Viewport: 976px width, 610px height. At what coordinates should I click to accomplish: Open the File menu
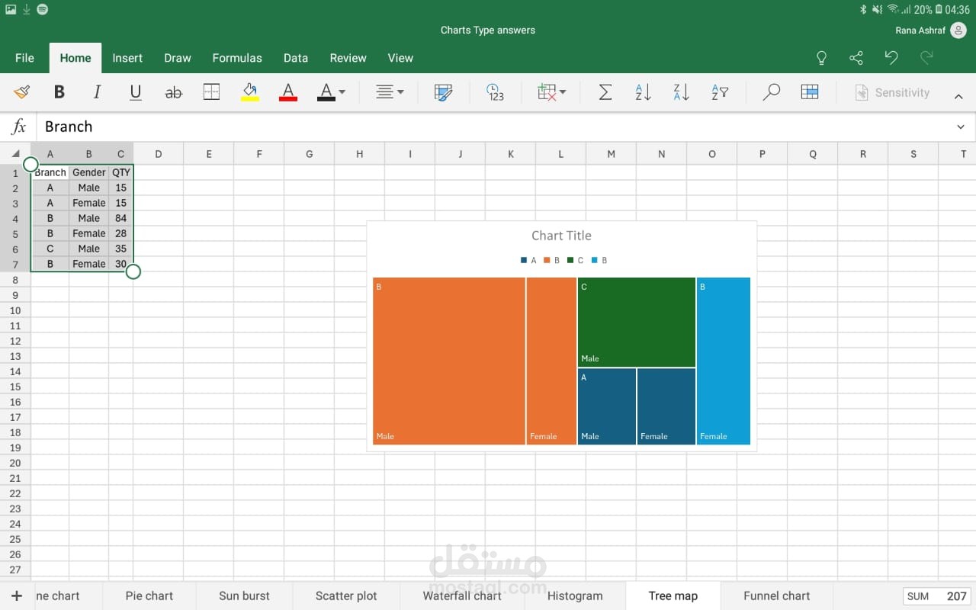pos(24,58)
